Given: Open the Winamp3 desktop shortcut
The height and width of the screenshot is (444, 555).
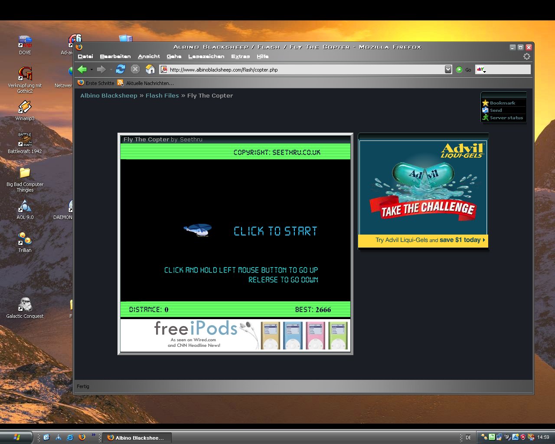Looking at the screenshot, I should pos(25,108).
